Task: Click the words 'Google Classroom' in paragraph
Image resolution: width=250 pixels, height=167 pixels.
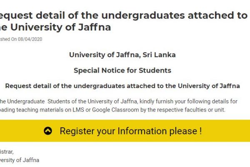Action: pyautogui.click(x=115, y=110)
